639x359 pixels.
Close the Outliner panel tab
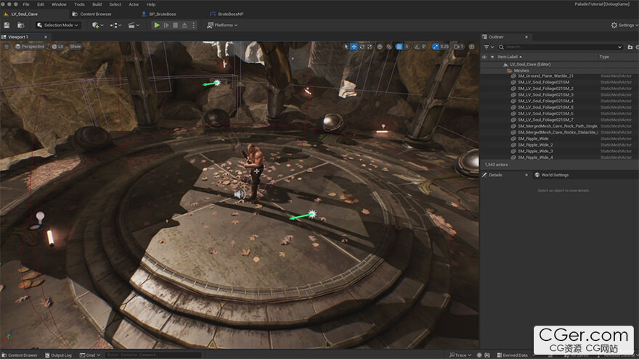click(x=526, y=37)
